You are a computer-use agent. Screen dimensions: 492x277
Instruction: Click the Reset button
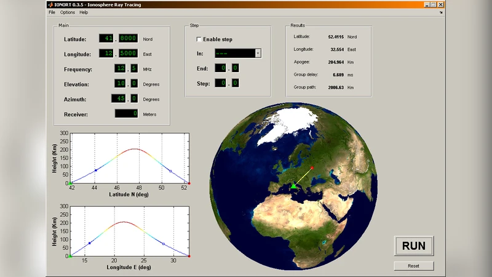coord(413,266)
